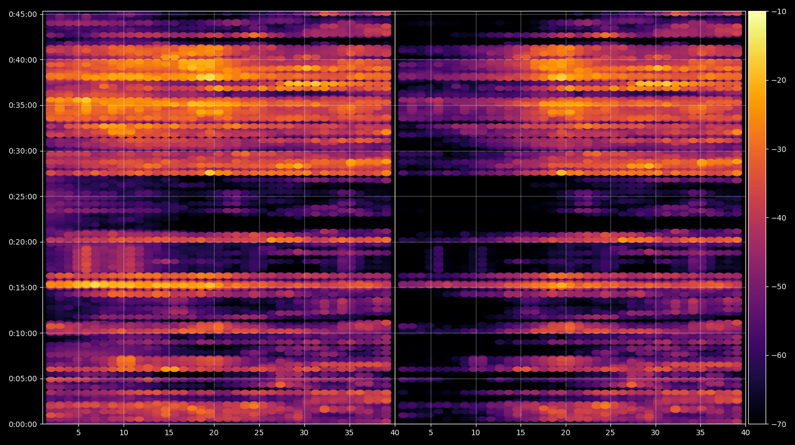This screenshot has height=445, width=795.
Task: Click x-axis label 30 of left panel
Action: 304,433
